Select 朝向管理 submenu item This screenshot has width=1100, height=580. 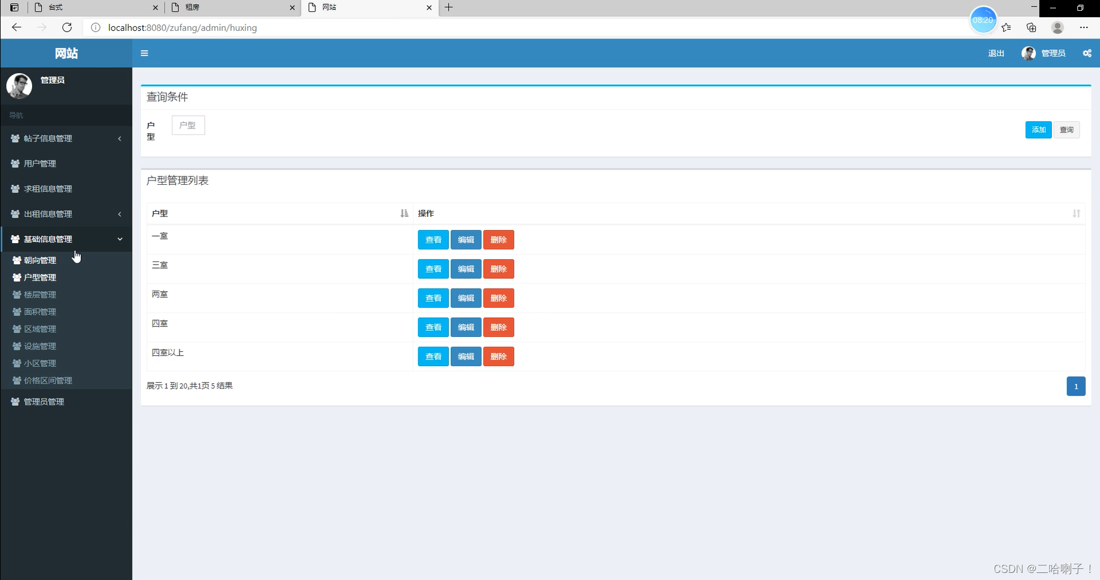coord(66,260)
